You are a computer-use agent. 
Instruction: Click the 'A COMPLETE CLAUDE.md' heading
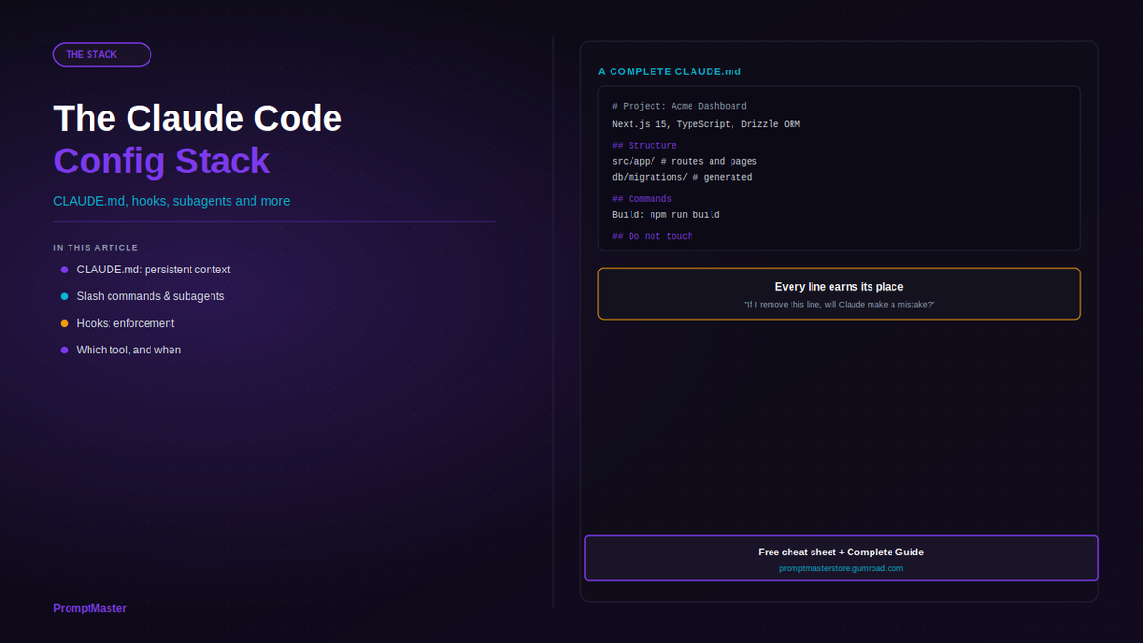point(670,71)
